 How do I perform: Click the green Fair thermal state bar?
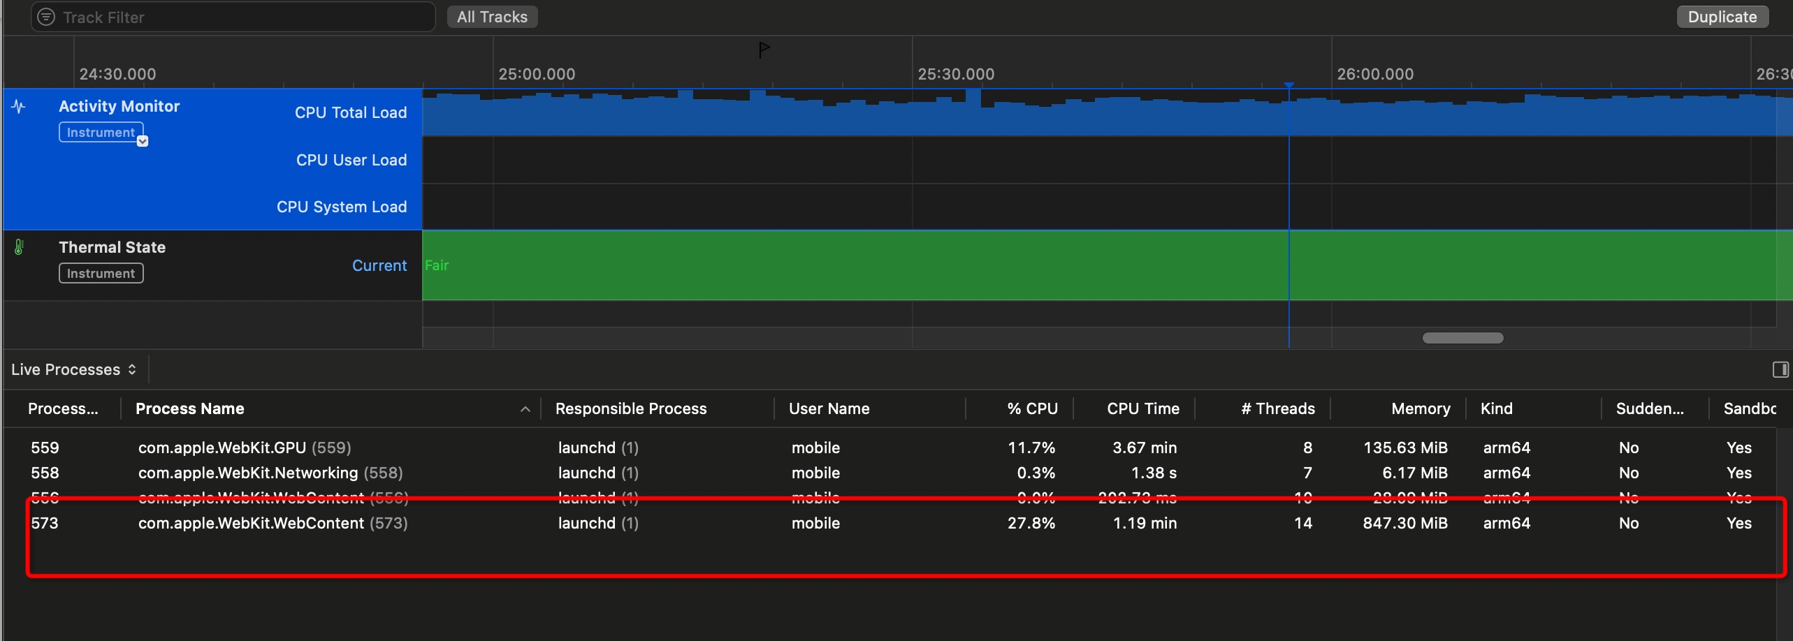pos(839,265)
